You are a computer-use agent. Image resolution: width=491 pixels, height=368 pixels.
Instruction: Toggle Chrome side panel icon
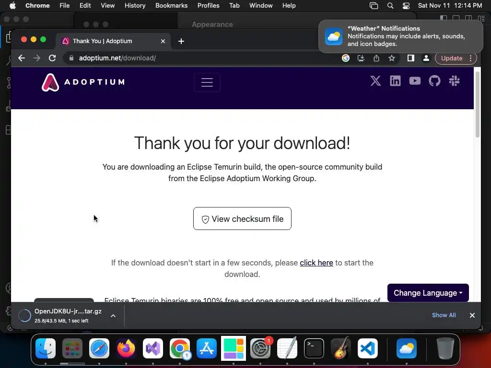[x=411, y=58]
